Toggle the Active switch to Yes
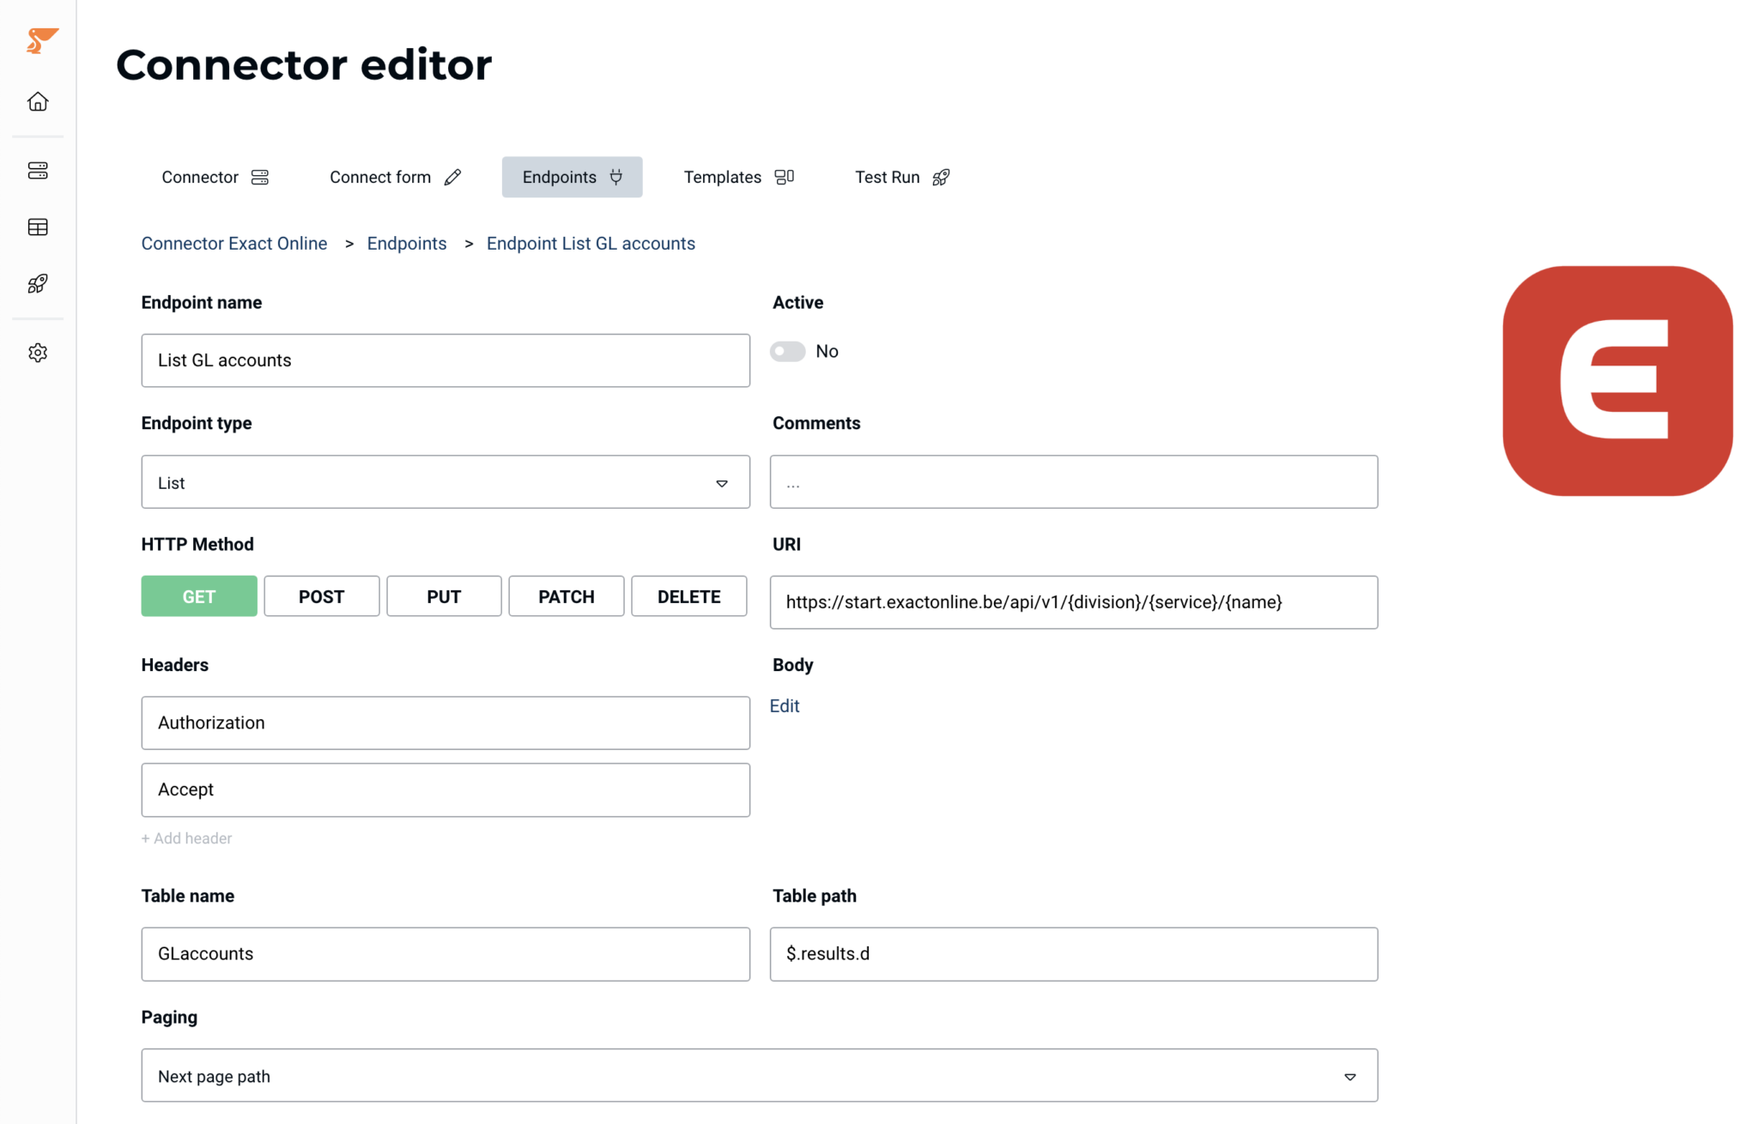This screenshot has height=1124, width=1758. [786, 351]
